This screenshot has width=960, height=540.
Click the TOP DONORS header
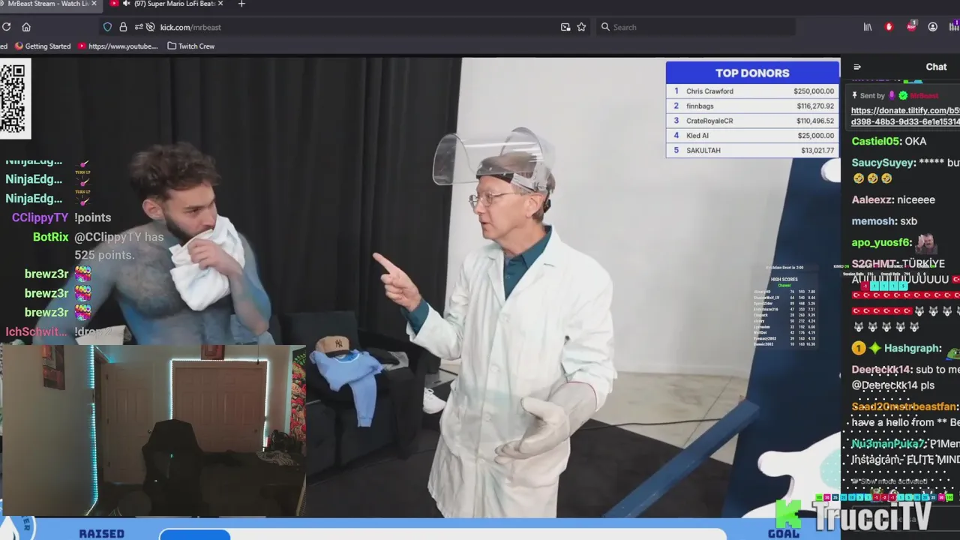[x=752, y=73]
